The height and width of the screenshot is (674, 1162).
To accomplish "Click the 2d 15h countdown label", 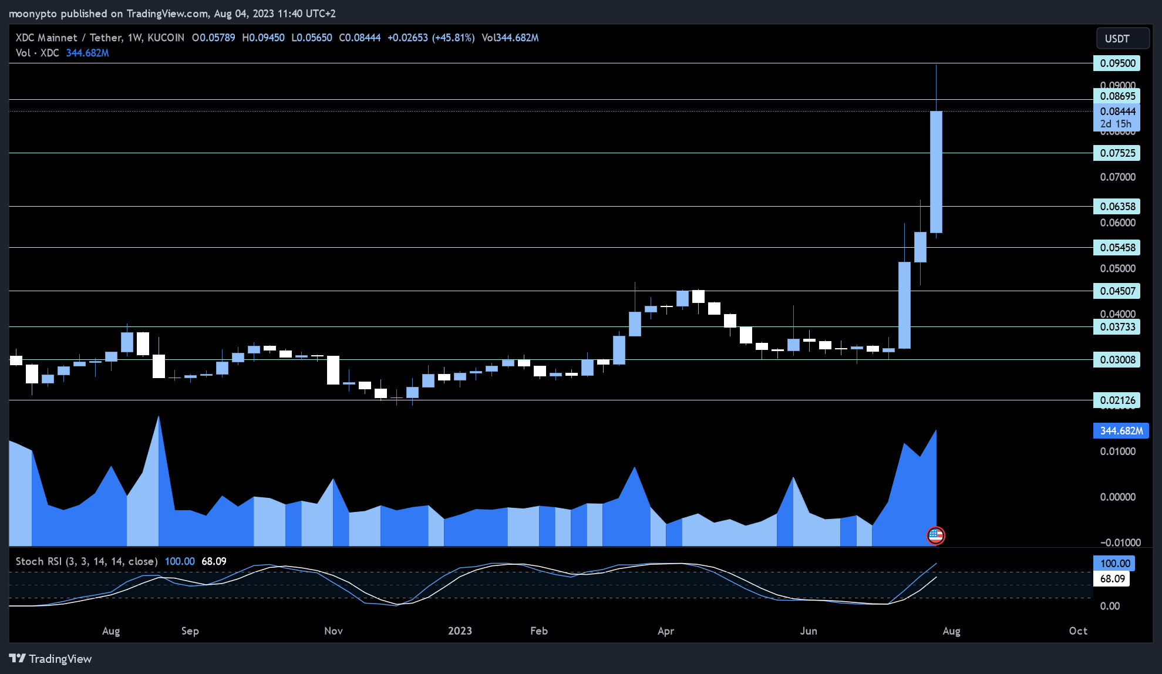I will click(x=1117, y=124).
